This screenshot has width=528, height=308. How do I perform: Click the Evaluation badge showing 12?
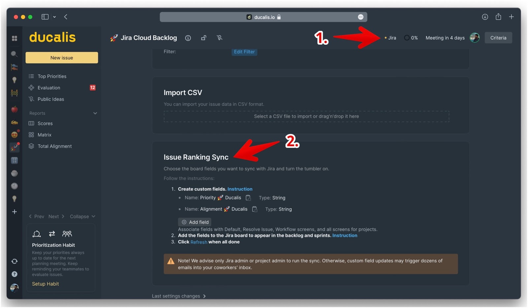pos(93,88)
